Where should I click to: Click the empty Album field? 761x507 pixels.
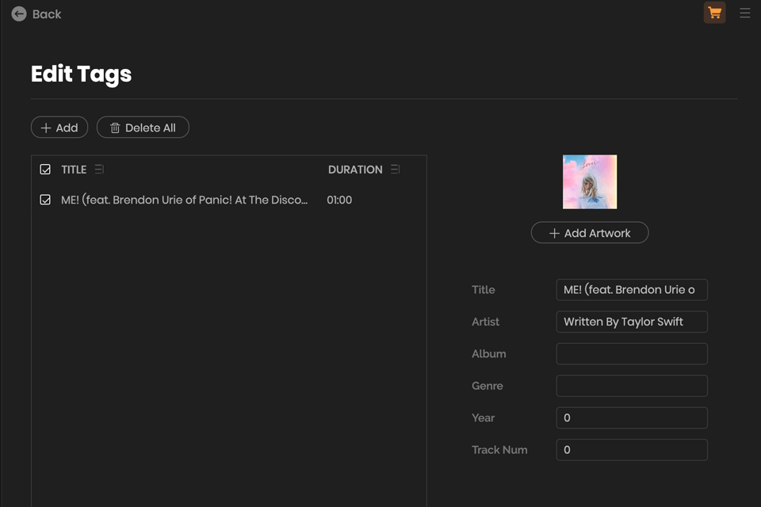[632, 354]
